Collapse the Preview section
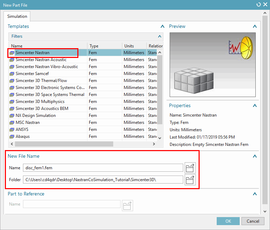270x230 pixels. point(255,27)
